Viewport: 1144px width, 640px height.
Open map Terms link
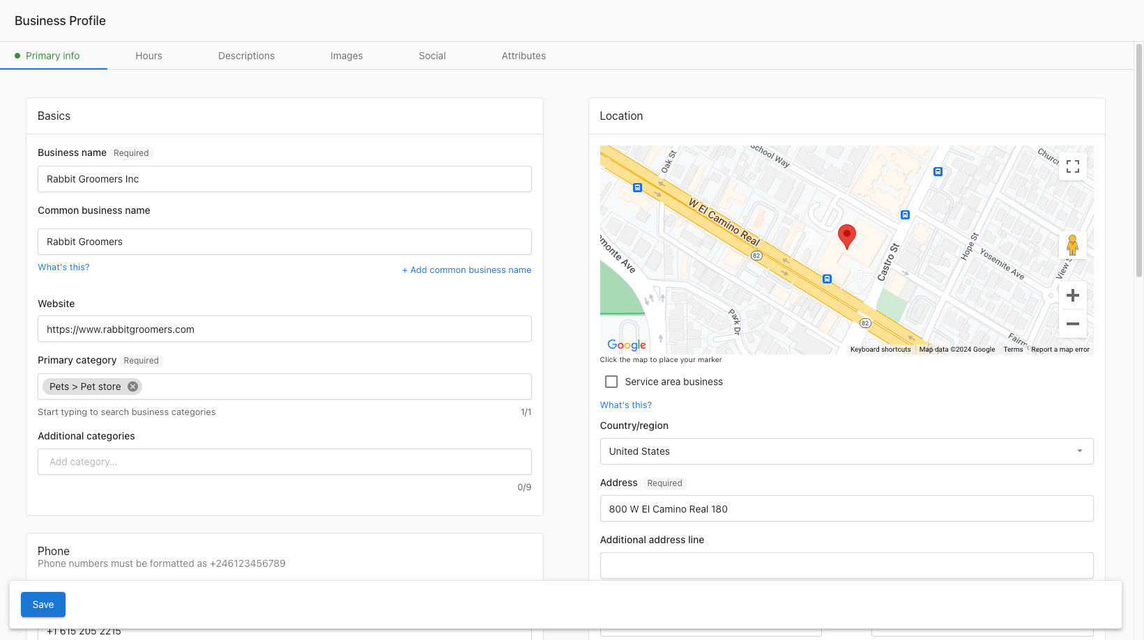coord(1013,350)
